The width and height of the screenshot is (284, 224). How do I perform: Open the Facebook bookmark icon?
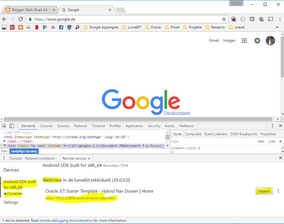pos(61,27)
